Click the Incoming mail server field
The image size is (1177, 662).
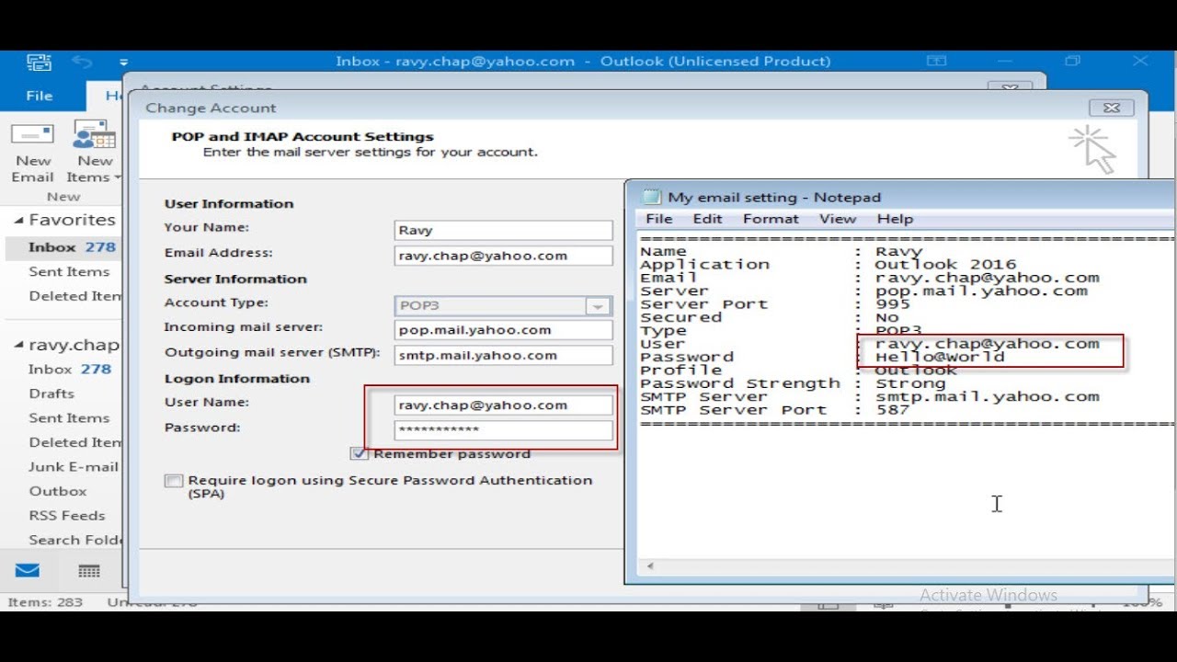pos(503,329)
